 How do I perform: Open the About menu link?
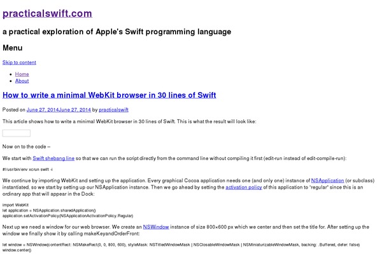pyautogui.click(x=22, y=81)
